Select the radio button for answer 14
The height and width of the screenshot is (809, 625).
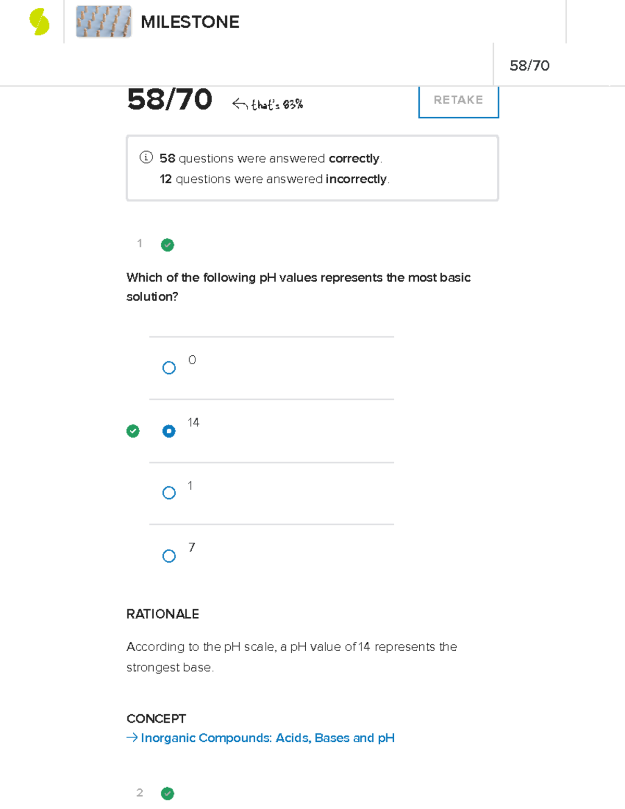169,431
